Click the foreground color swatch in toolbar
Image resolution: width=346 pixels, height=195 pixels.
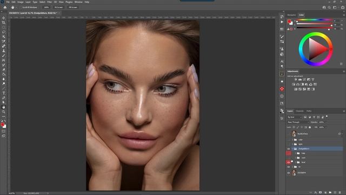pyautogui.click(x=2, y=125)
